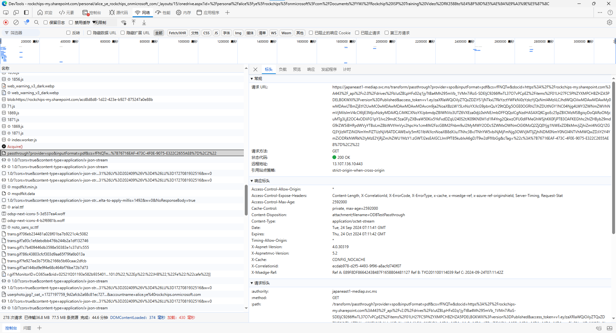Select the 全部 filter type button
The height and width of the screenshot is (333, 616).
point(159,33)
